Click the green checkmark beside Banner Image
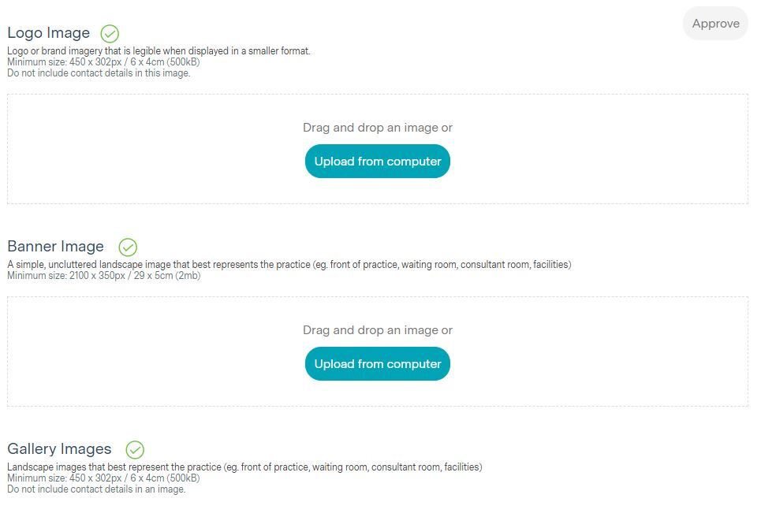Viewport: 761px width, 517px height. 128,247
